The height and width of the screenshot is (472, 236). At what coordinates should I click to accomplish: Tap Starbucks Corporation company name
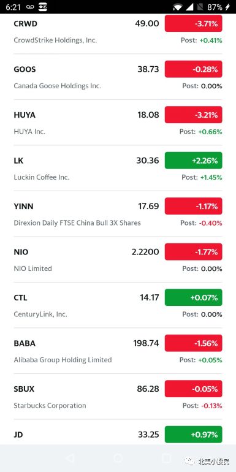click(x=50, y=405)
